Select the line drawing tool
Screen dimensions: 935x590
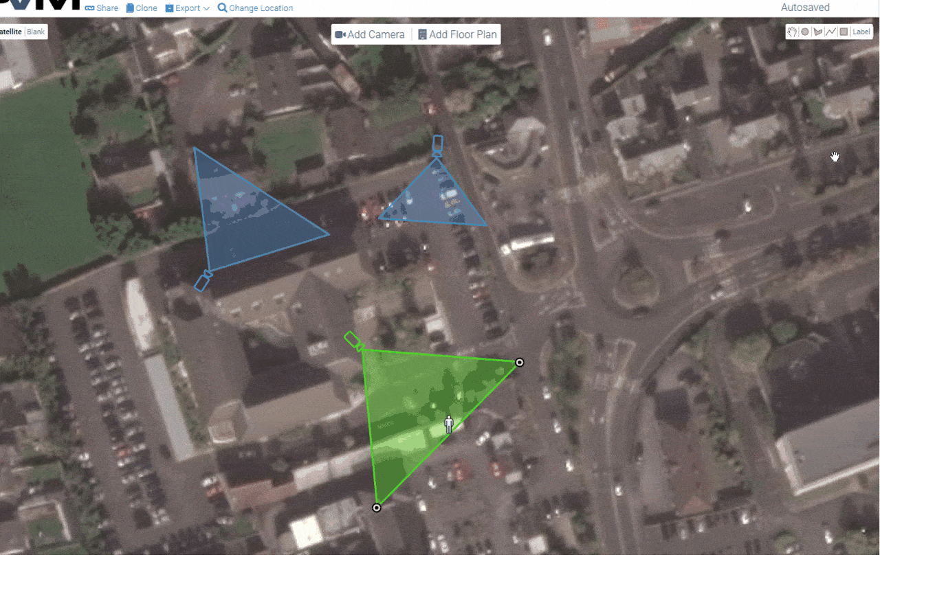830,32
